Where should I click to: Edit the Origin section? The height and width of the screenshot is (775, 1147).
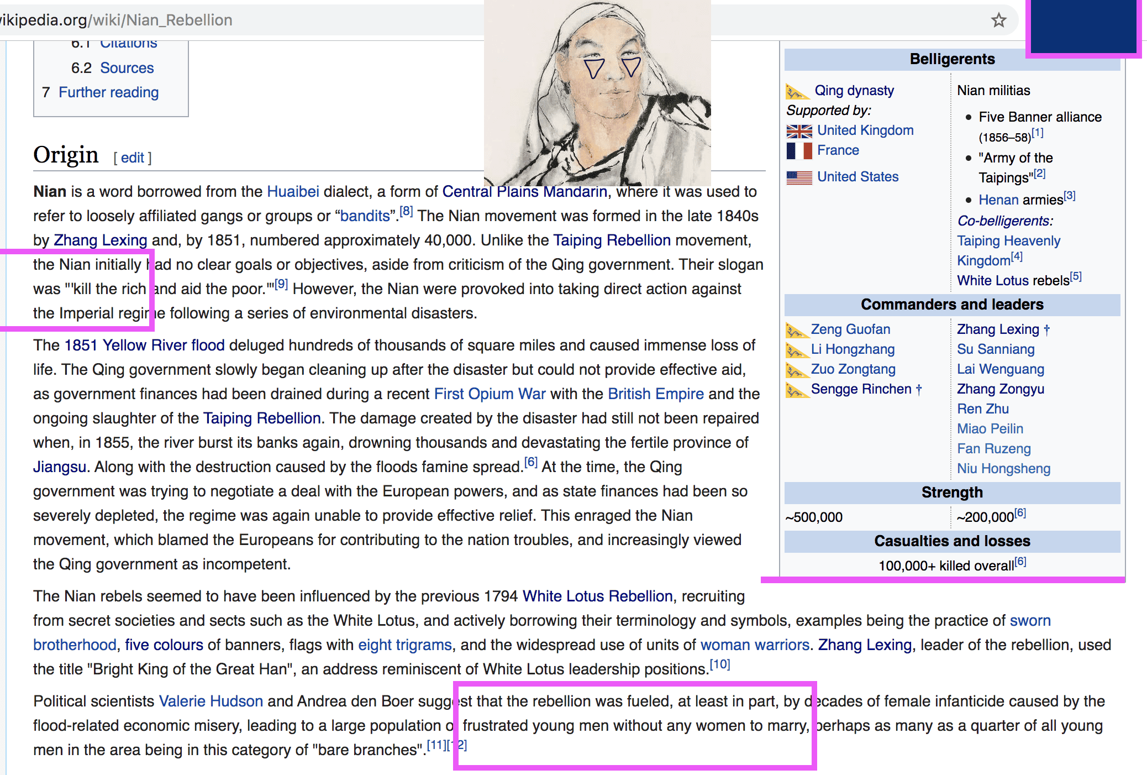click(x=133, y=158)
